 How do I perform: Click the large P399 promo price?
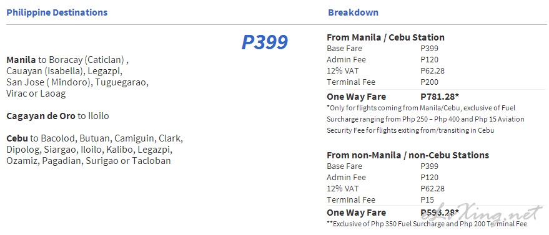tap(265, 42)
